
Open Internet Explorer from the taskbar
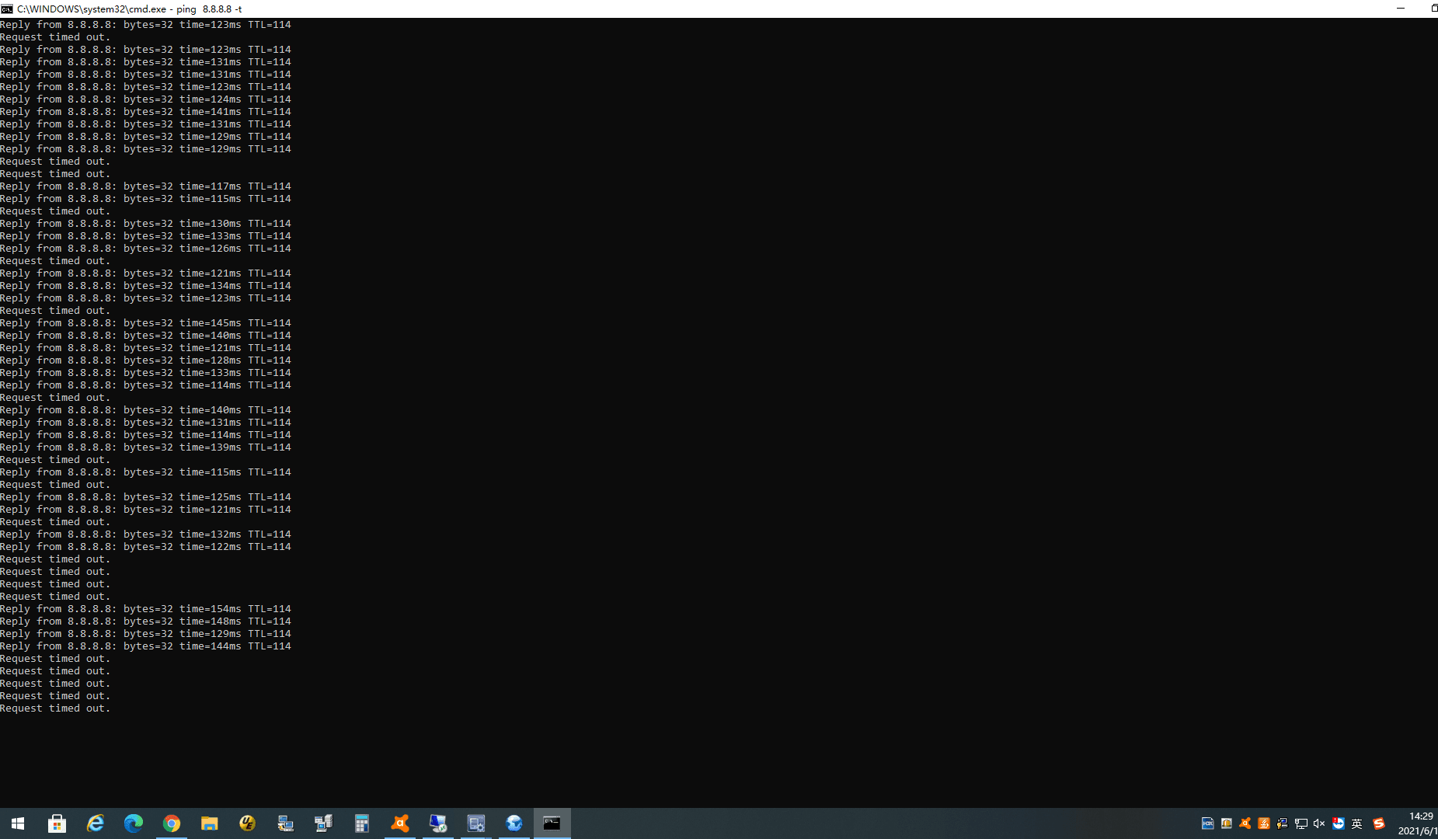(95, 823)
